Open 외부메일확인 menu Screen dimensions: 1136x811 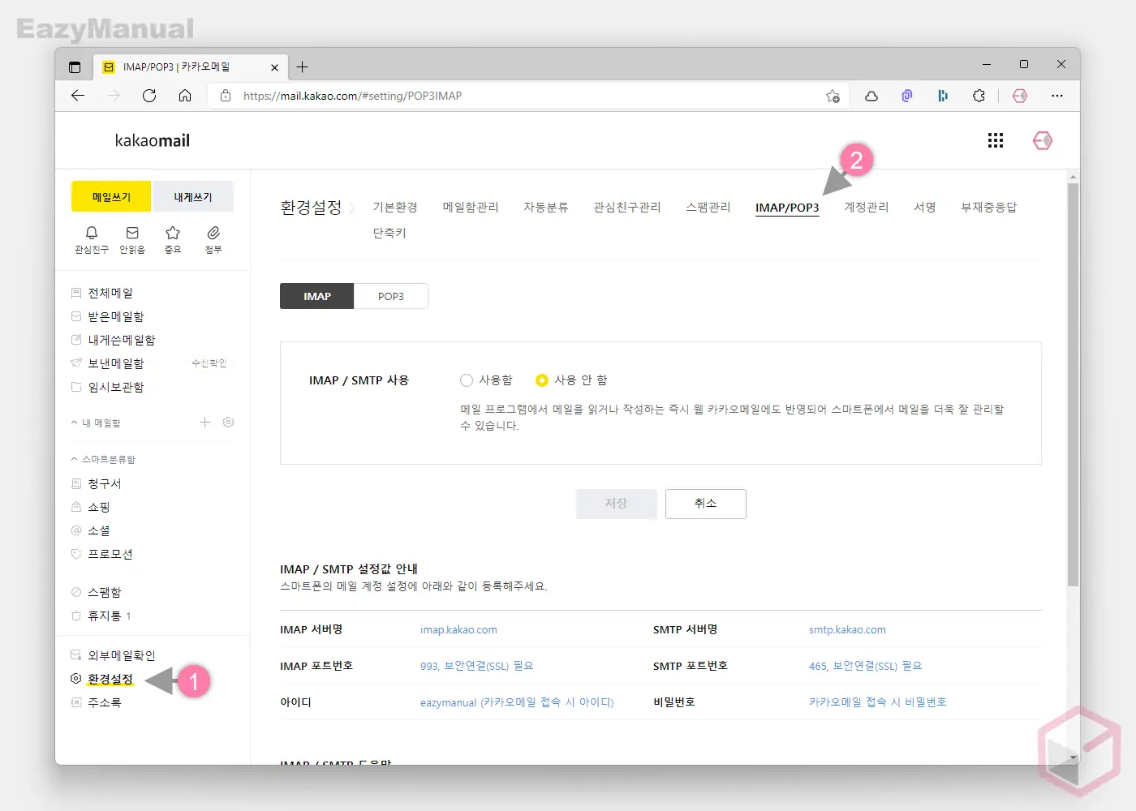click(x=122, y=655)
